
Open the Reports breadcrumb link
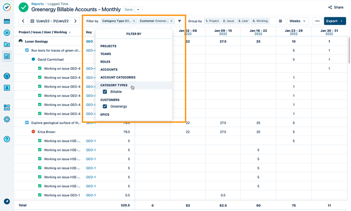(37, 4)
